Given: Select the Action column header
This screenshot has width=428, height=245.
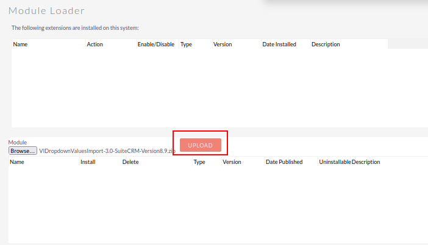Looking at the screenshot, I should pos(95,44).
